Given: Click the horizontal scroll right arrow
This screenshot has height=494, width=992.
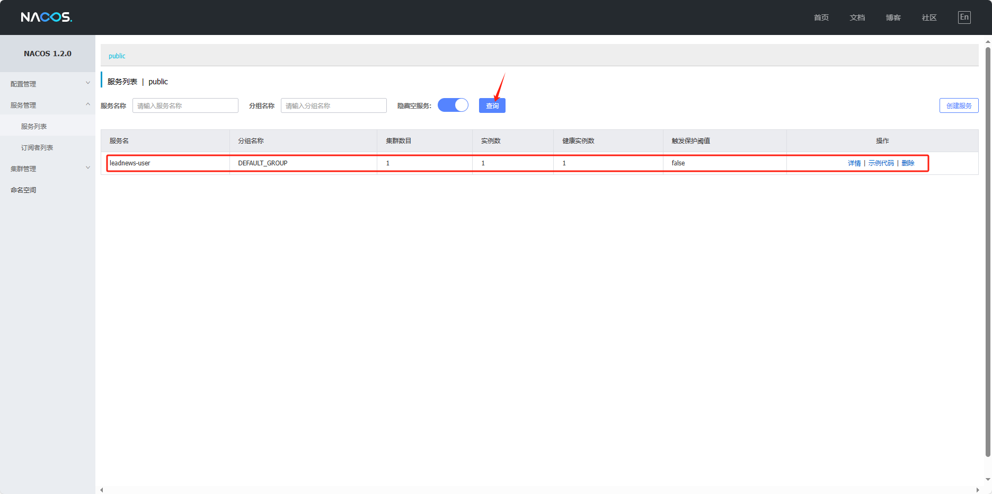Looking at the screenshot, I should pyautogui.click(x=978, y=490).
